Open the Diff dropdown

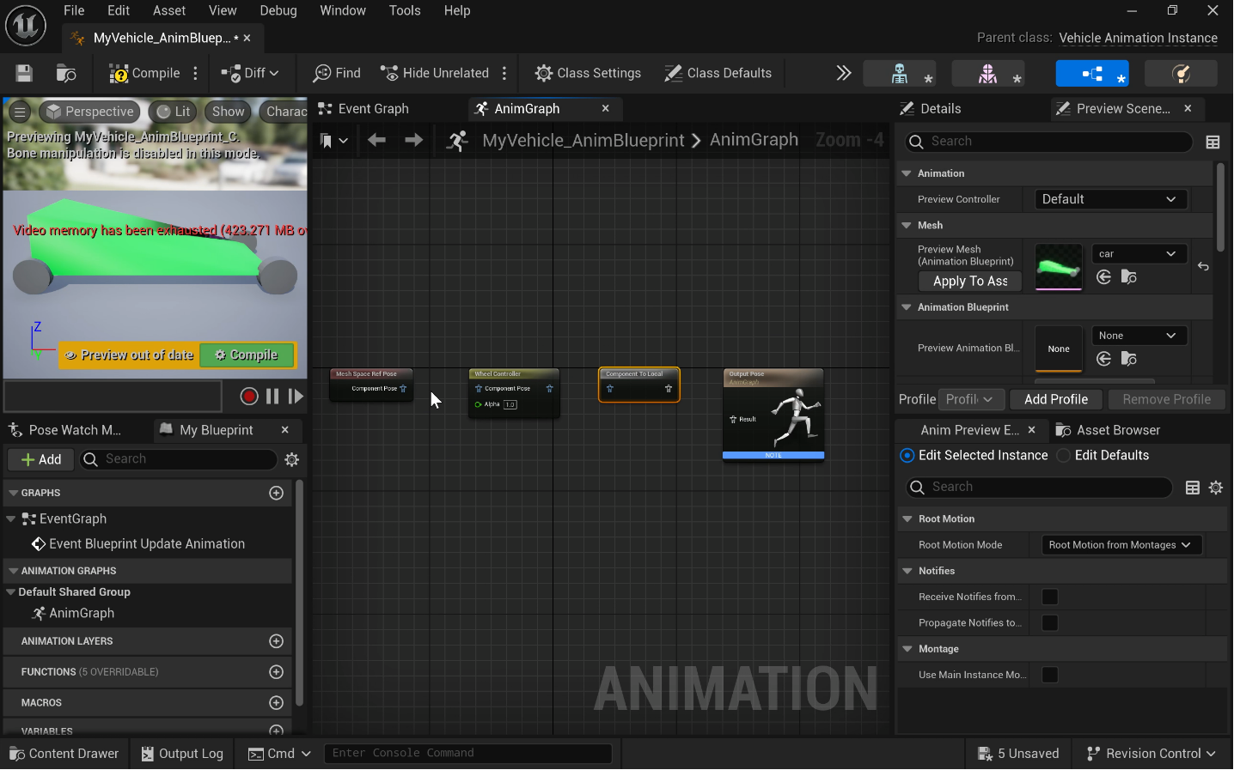(250, 74)
